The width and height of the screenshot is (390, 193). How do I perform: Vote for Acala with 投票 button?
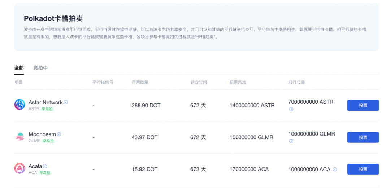pos(363,169)
